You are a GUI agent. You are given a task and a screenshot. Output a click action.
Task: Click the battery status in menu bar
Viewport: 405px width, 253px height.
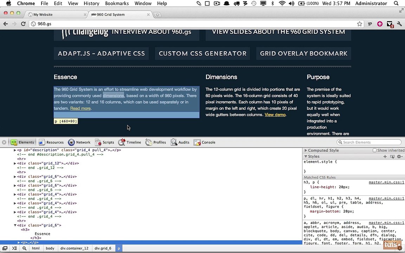tap(309, 4)
